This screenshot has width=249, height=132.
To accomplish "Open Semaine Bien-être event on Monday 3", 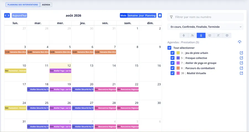I will coord(15,52).
